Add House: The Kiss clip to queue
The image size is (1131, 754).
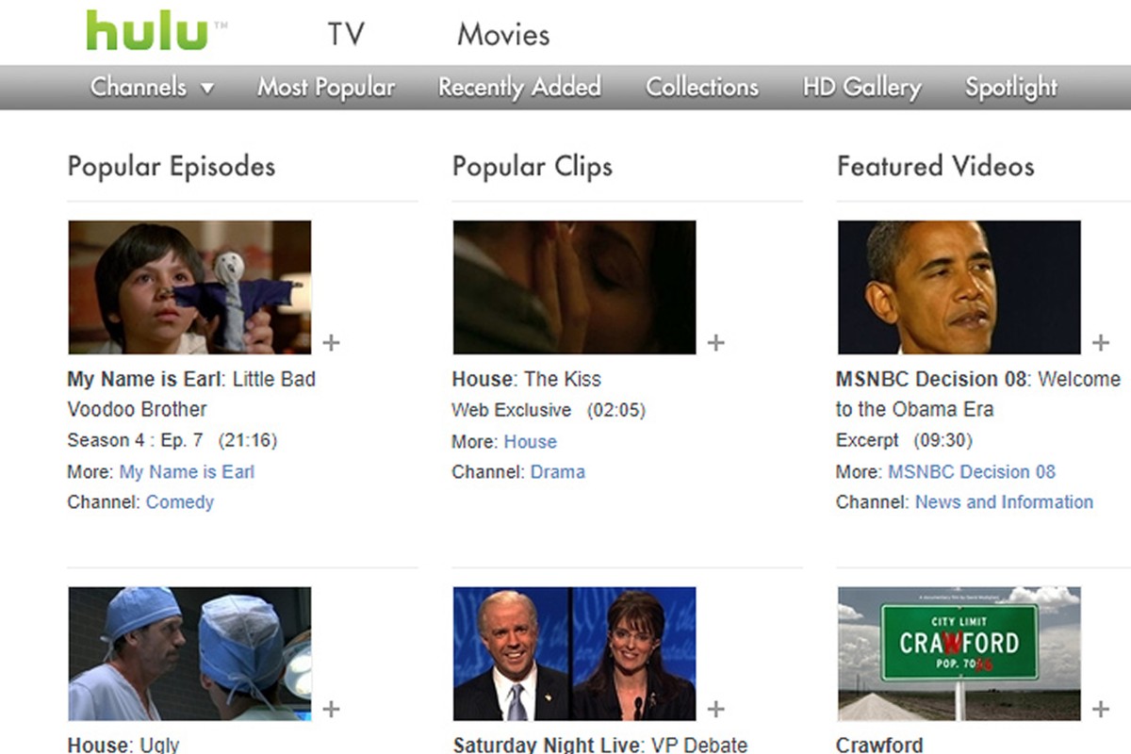click(716, 343)
